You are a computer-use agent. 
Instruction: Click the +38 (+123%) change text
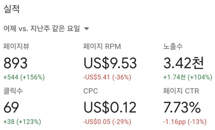click(x=22, y=122)
